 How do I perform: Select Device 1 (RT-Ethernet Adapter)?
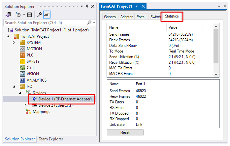pos(65,99)
